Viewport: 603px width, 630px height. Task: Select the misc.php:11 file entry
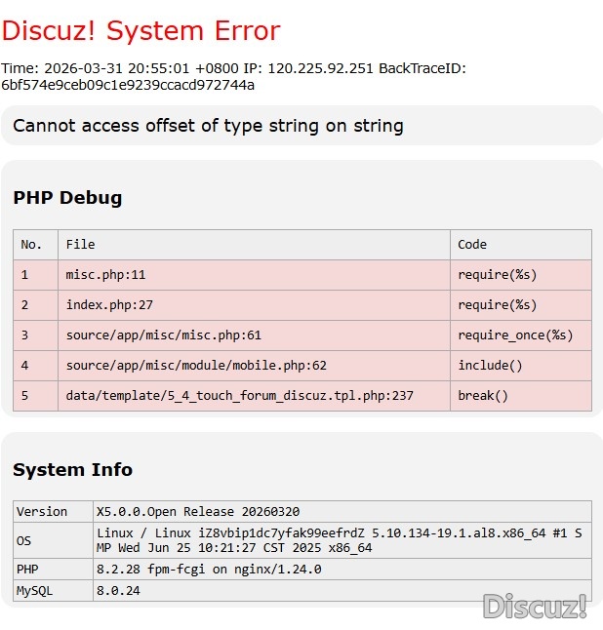pos(105,275)
